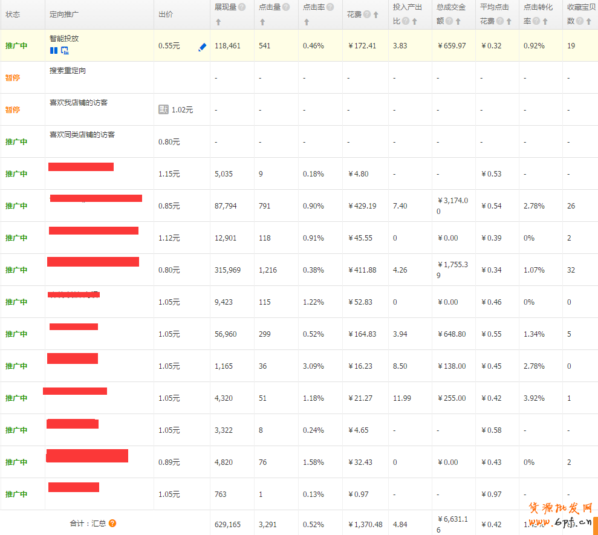598x535 pixels.
Task: Click the 出价 column header
Action: (x=165, y=15)
